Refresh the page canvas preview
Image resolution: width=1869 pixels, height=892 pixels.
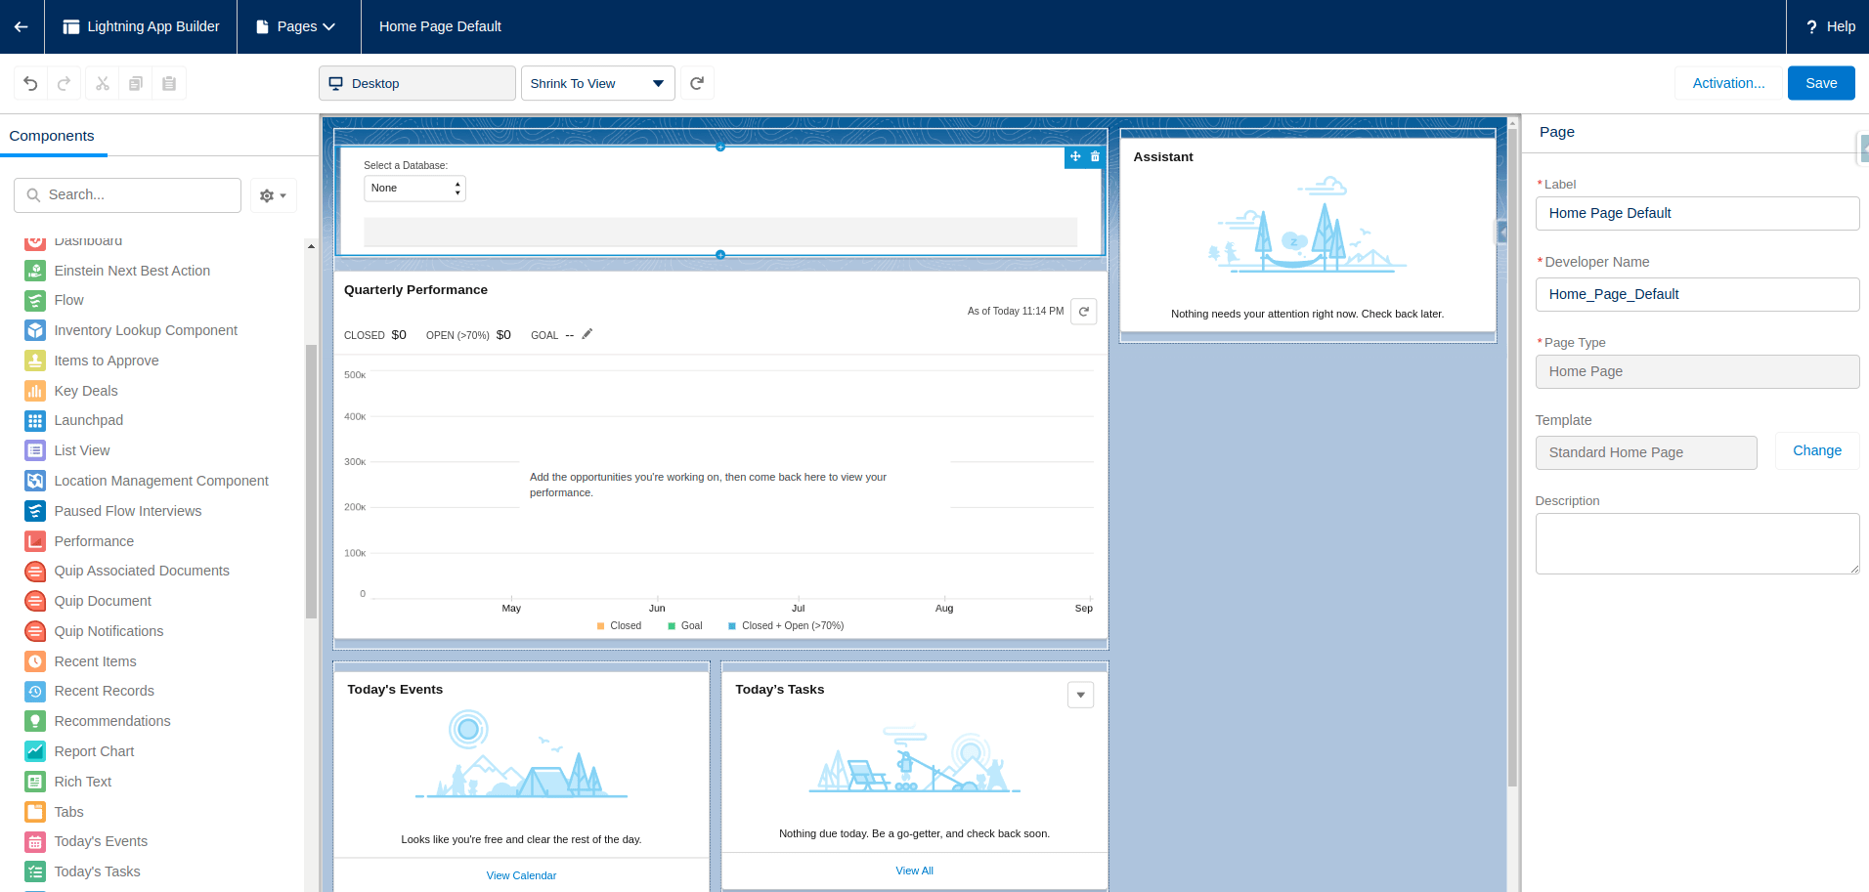point(697,83)
